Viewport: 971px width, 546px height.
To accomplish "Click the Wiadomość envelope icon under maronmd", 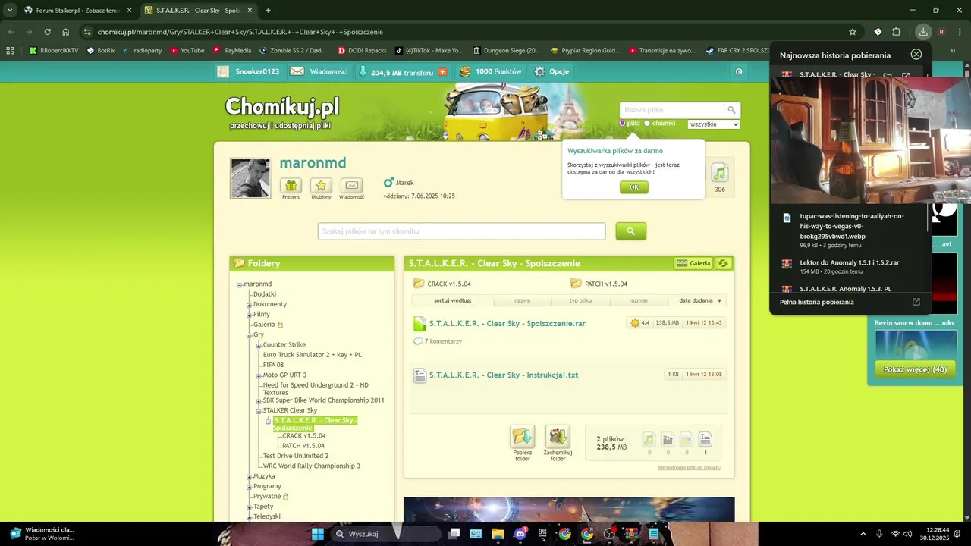I will click(351, 186).
